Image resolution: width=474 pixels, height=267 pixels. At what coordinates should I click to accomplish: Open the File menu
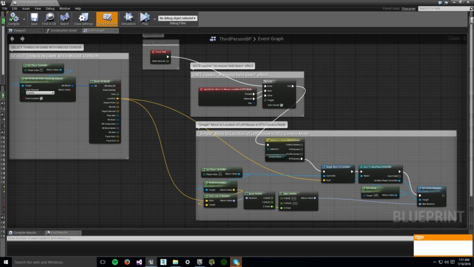(5, 8)
